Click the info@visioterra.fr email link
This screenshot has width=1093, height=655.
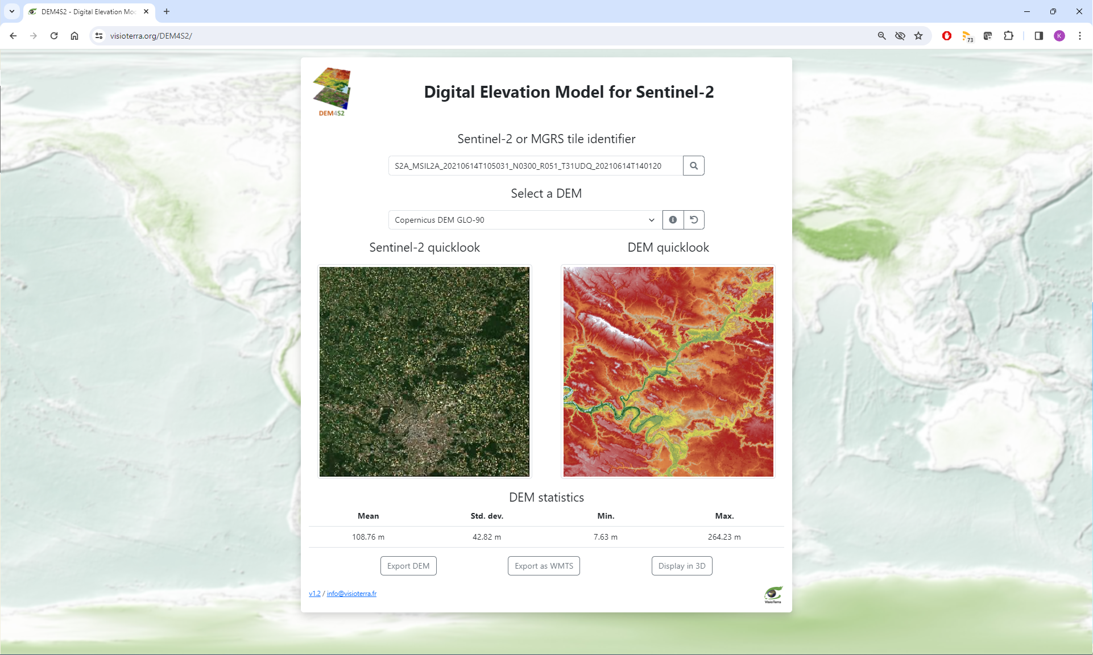click(x=351, y=593)
